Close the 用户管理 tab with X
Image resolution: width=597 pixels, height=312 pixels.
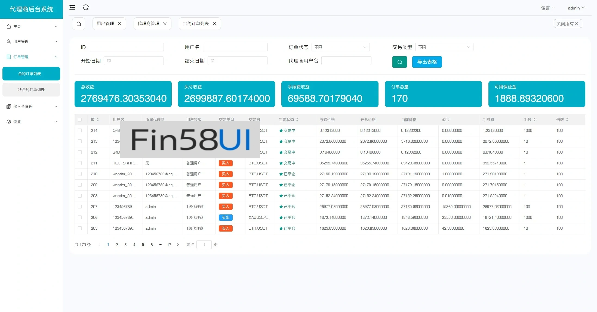coord(119,24)
